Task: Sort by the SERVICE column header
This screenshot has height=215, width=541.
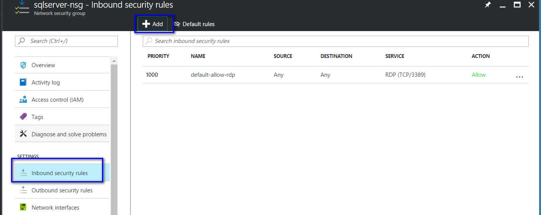Action: point(394,56)
